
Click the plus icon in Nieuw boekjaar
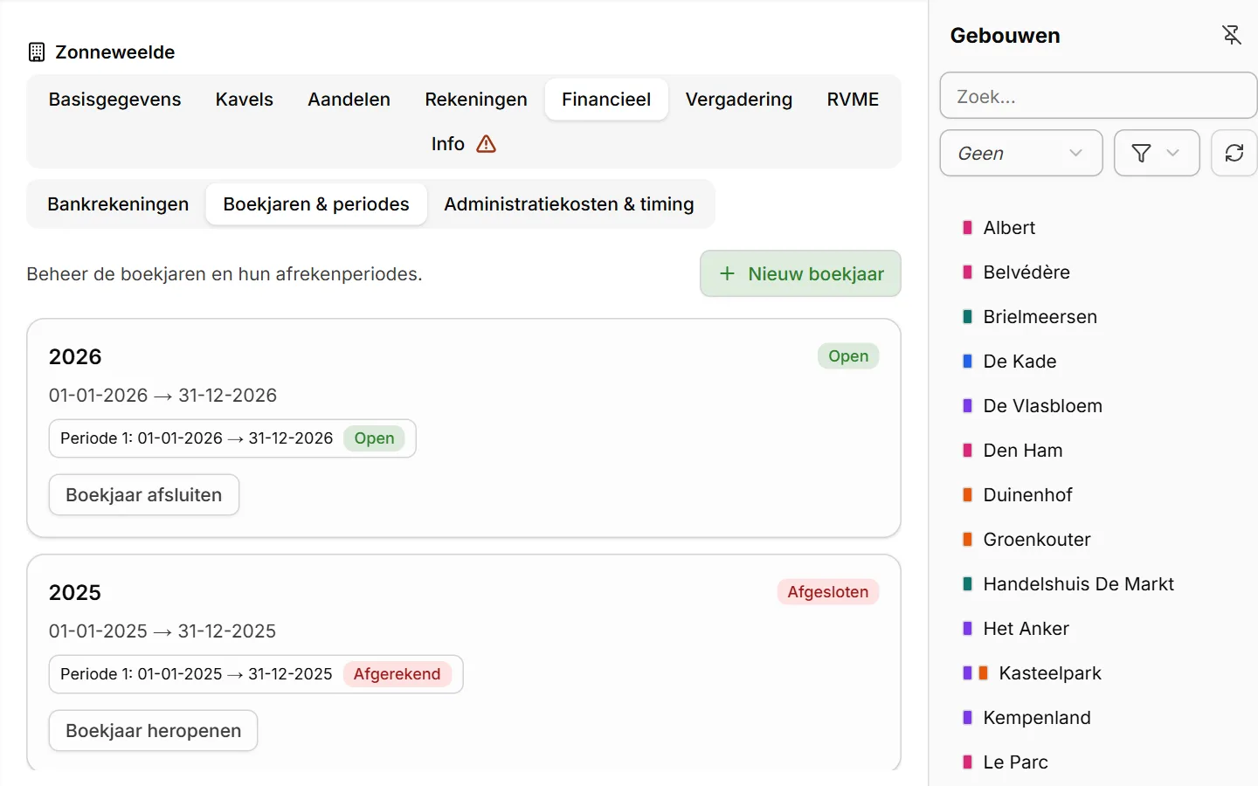click(x=727, y=274)
